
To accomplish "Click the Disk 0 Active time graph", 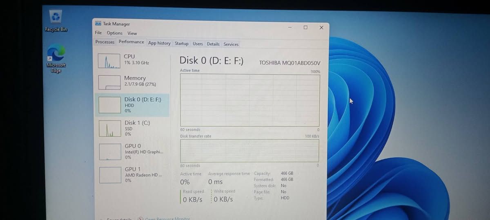I will (x=250, y=101).
